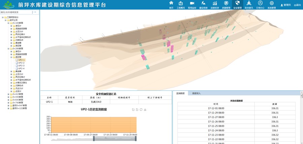Click chart restore refresh icon
The height and width of the screenshot is (144, 303).
[141, 110]
